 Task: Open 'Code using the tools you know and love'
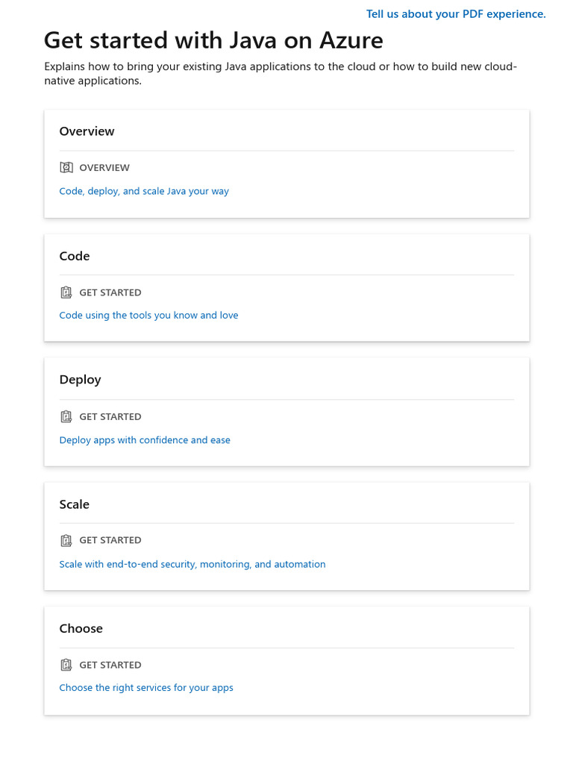(148, 316)
